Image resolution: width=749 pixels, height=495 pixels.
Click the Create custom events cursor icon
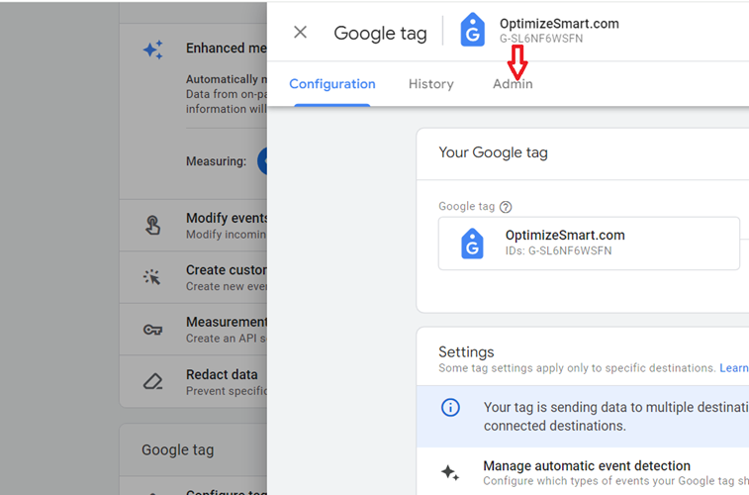(152, 277)
